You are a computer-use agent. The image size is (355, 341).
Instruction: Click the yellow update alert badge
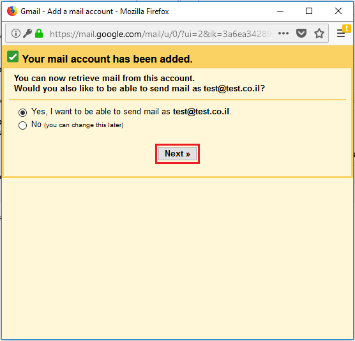(x=347, y=29)
